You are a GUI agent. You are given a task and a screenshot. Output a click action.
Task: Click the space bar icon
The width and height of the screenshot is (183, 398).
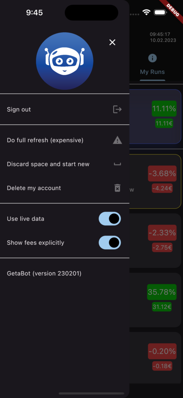pos(117,164)
